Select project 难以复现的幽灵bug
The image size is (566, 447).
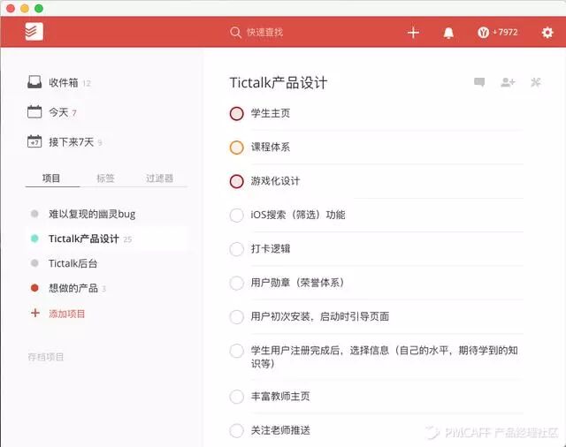pyautogui.click(x=92, y=214)
